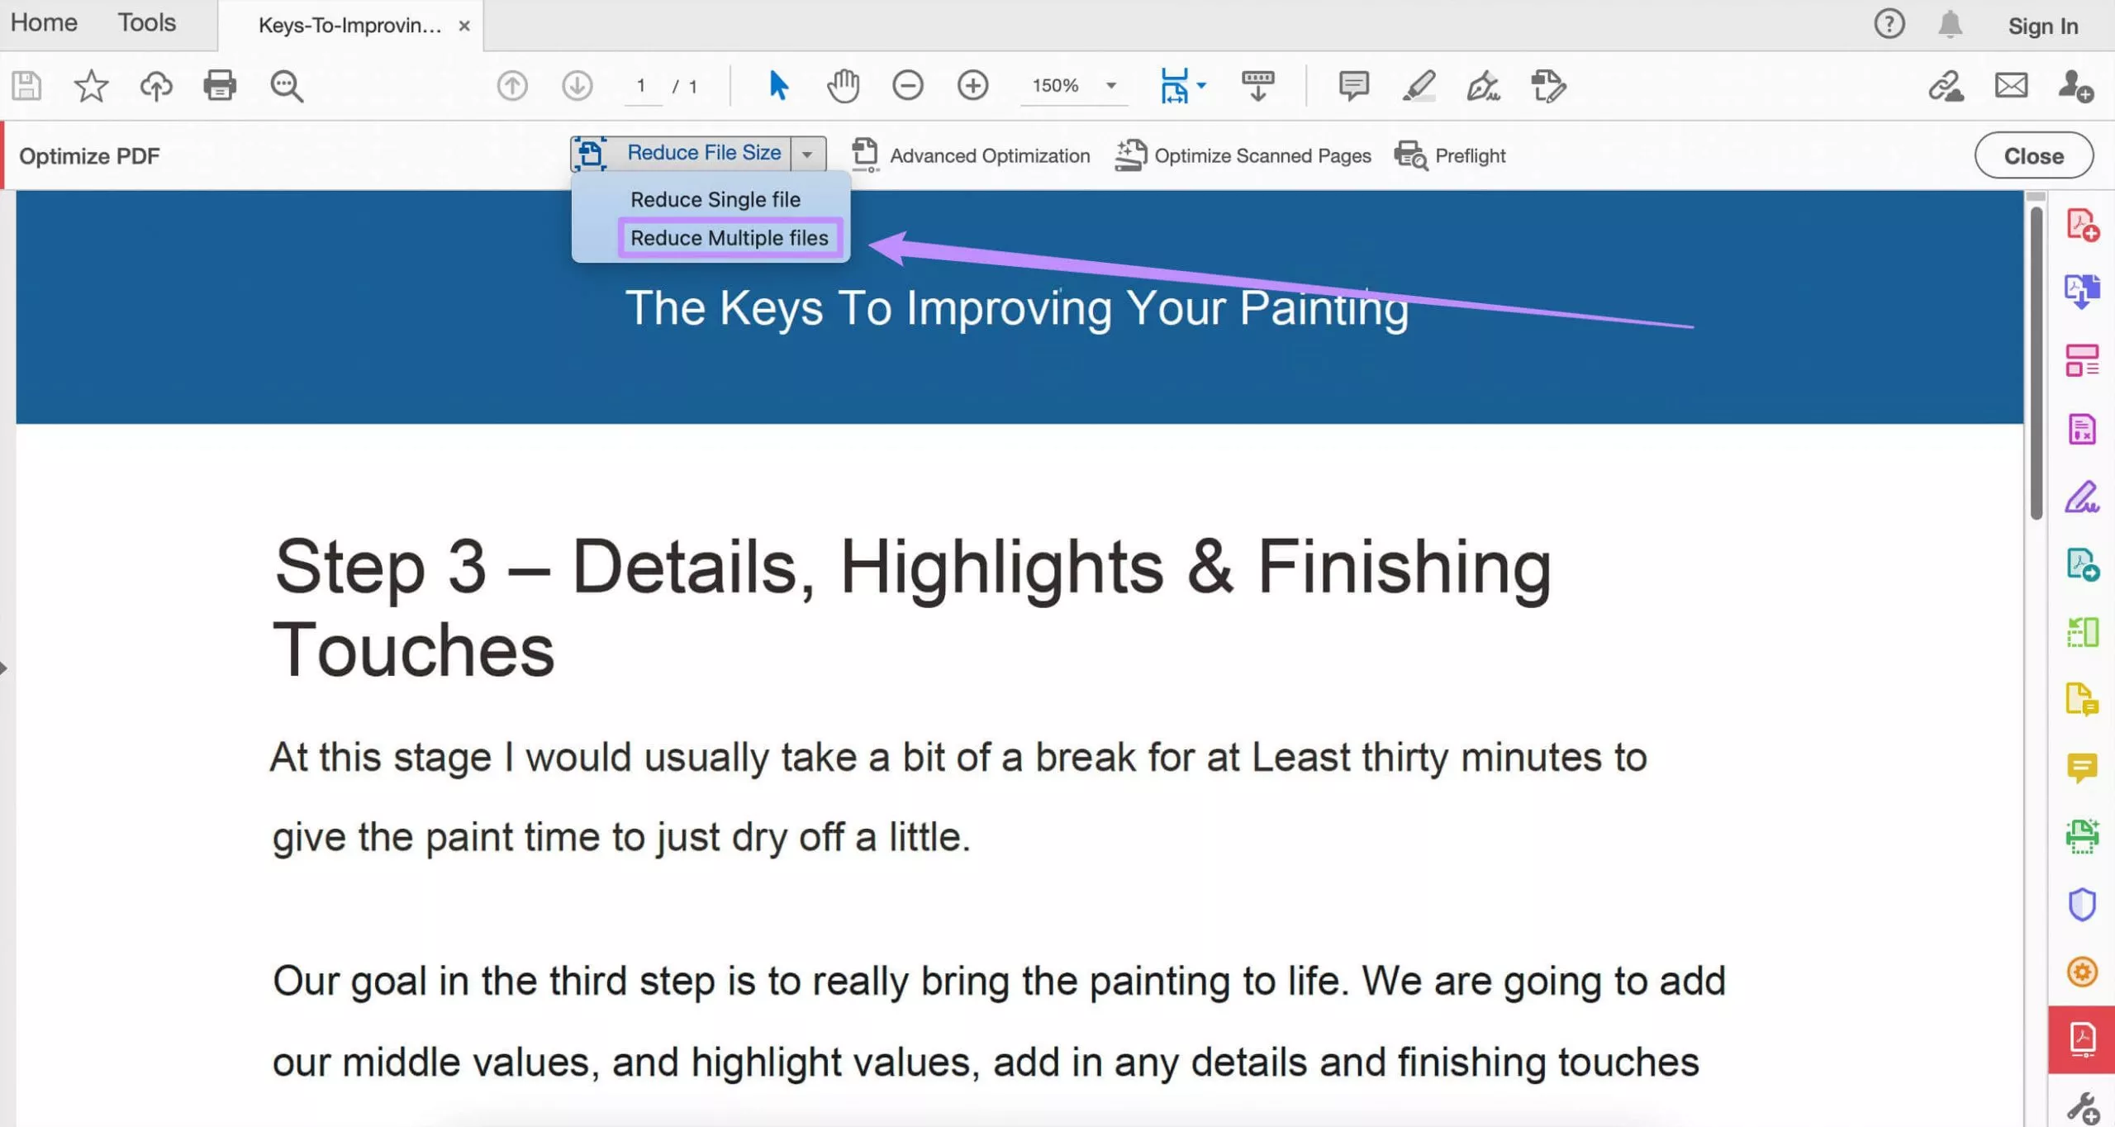
Task: Click the Sign In link
Action: click(2042, 26)
